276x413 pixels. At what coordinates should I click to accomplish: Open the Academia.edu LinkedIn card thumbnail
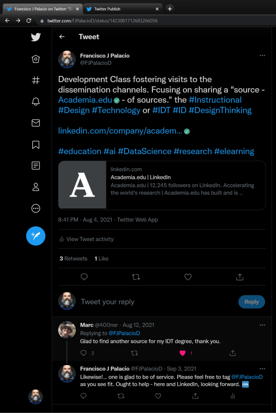click(x=82, y=186)
